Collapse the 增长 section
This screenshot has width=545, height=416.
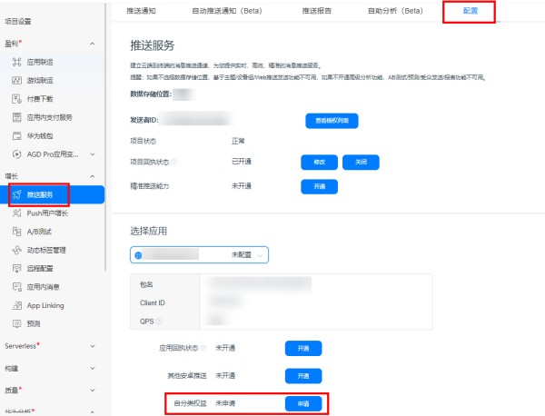(x=92, y=176)
